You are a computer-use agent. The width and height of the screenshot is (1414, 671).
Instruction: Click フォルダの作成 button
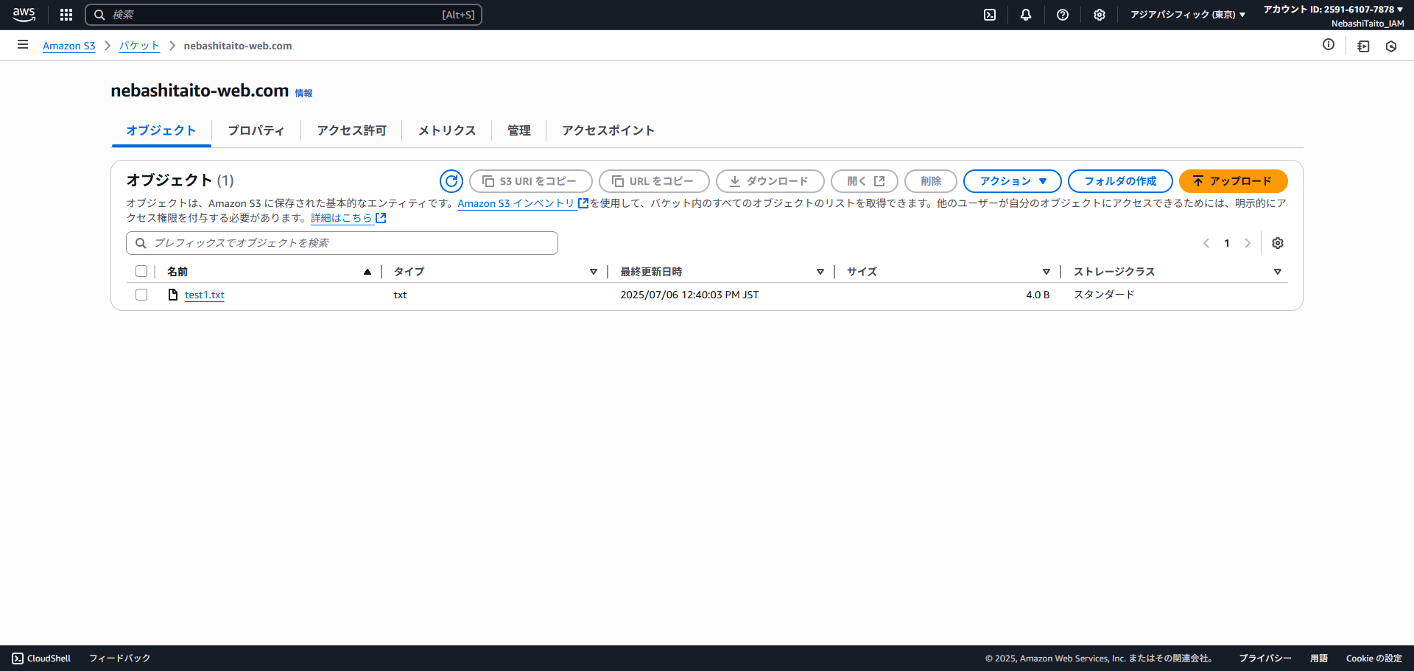1120,181
